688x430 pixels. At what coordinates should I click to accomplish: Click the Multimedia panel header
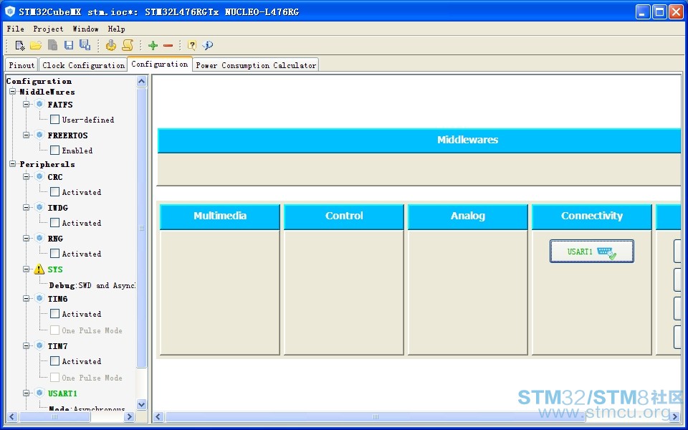tap(220, 216)
